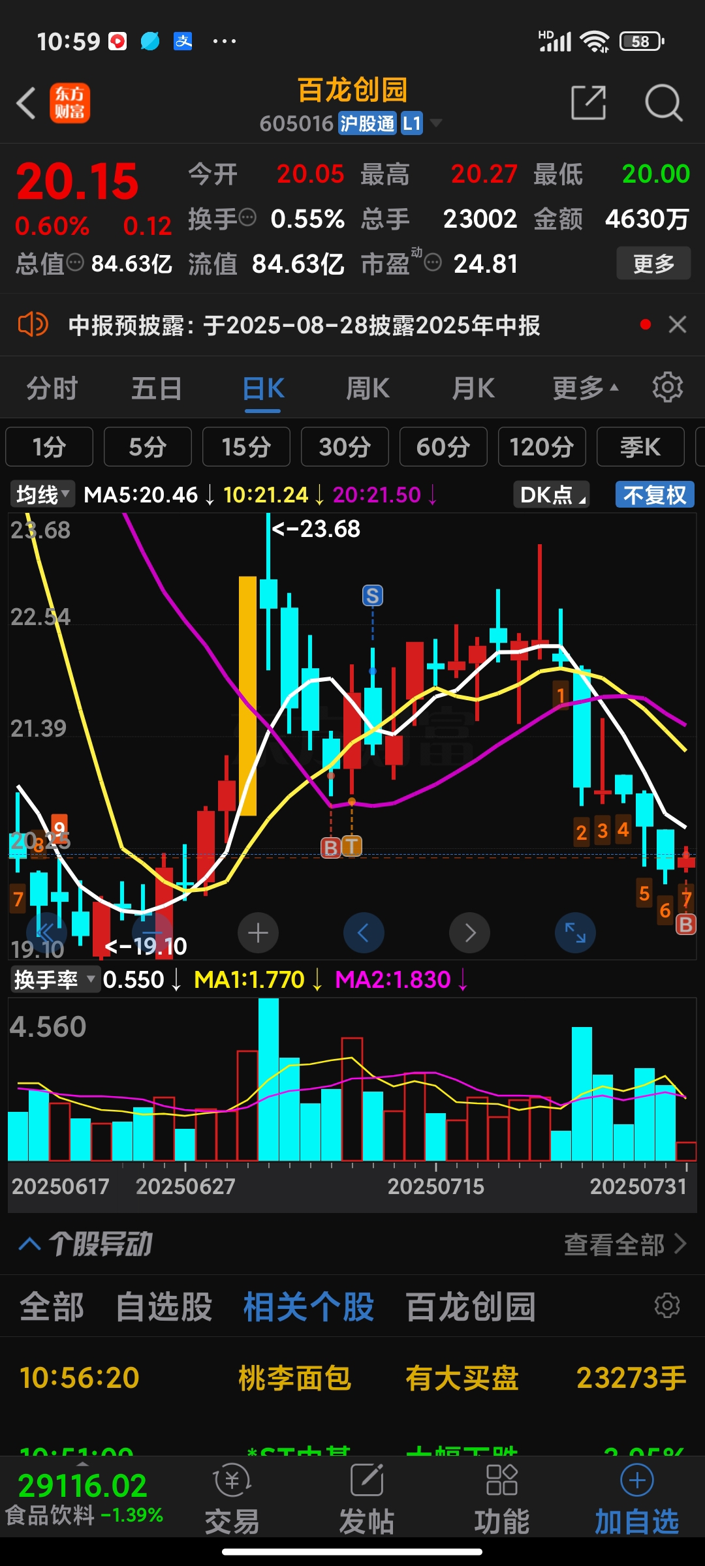
Task: Open the 中报预披露 announcement text
Action: click(x=304, y=325)
